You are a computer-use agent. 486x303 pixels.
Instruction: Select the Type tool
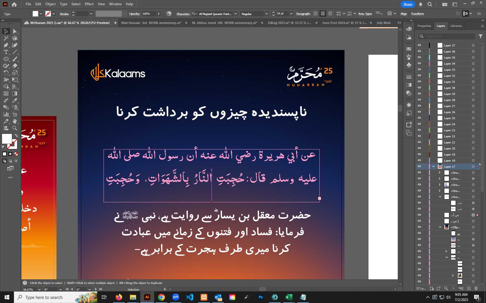click(x=6, y=52)
